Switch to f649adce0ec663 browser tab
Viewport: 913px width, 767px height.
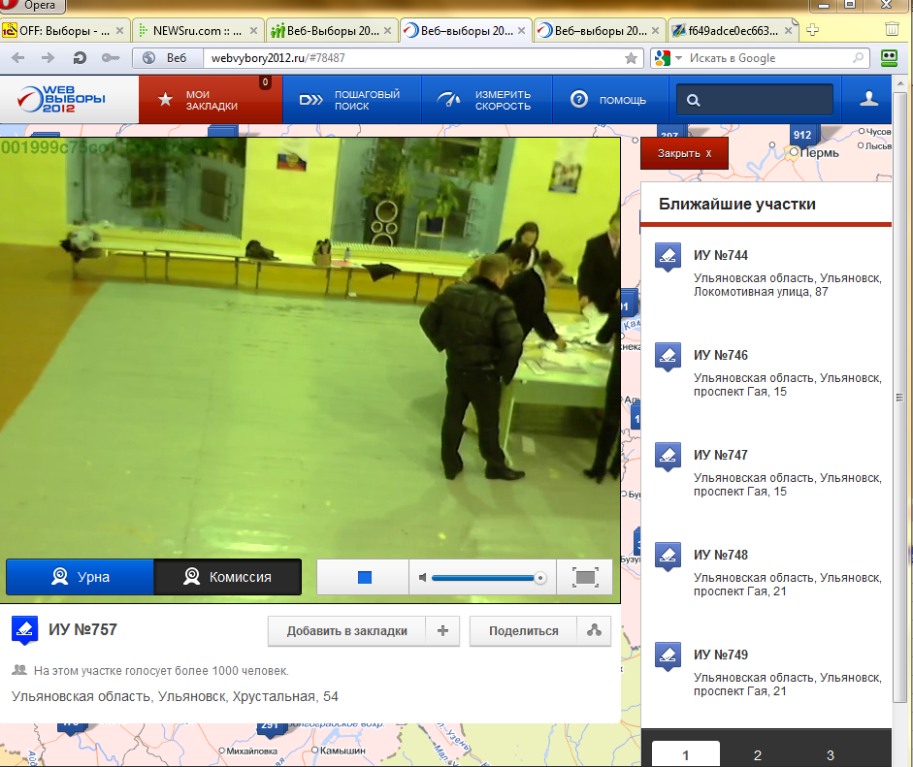tap(734, 31)
